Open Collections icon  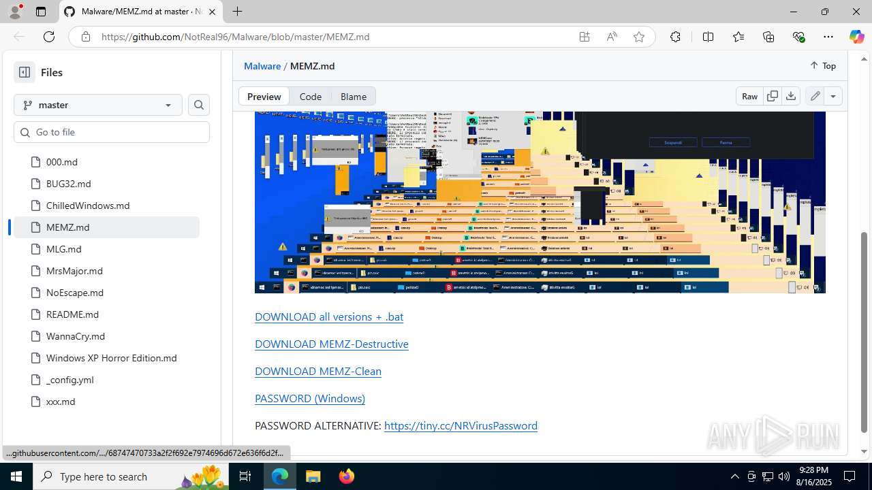(x=768, y=37)
